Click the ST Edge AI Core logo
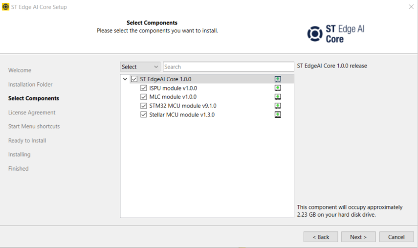 [x=336, y=34]
